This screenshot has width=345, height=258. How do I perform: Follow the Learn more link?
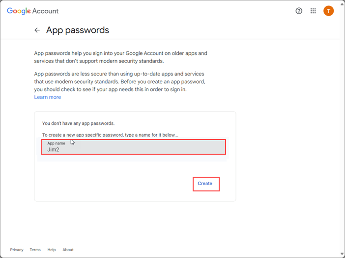coord(48,97)
